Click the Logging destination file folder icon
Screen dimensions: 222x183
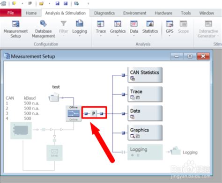pyautogui.click(x=176, y=151)
